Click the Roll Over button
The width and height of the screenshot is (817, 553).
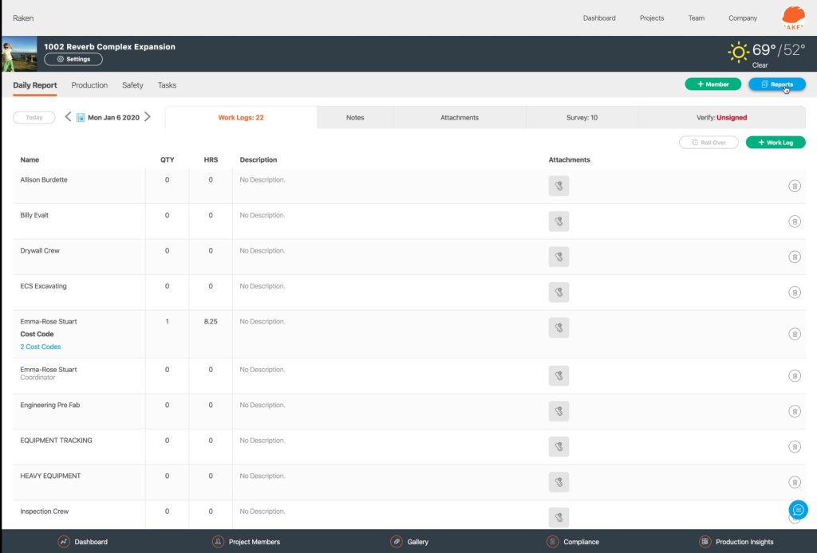pyautogui.click(x=708, y=143)
